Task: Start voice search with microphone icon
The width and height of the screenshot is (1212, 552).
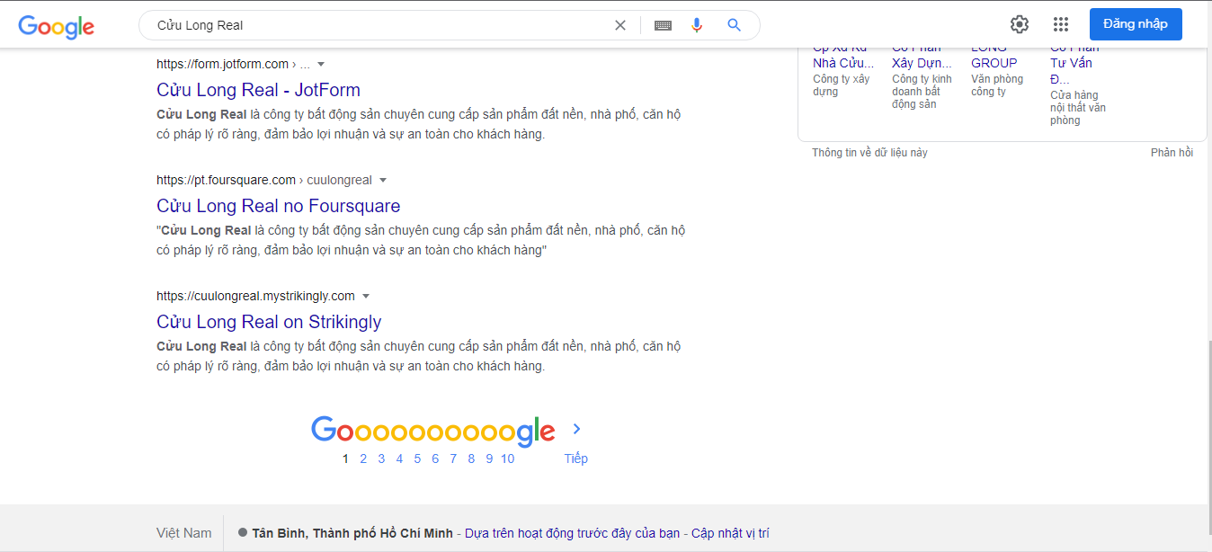Action: [x=697, y=25]
